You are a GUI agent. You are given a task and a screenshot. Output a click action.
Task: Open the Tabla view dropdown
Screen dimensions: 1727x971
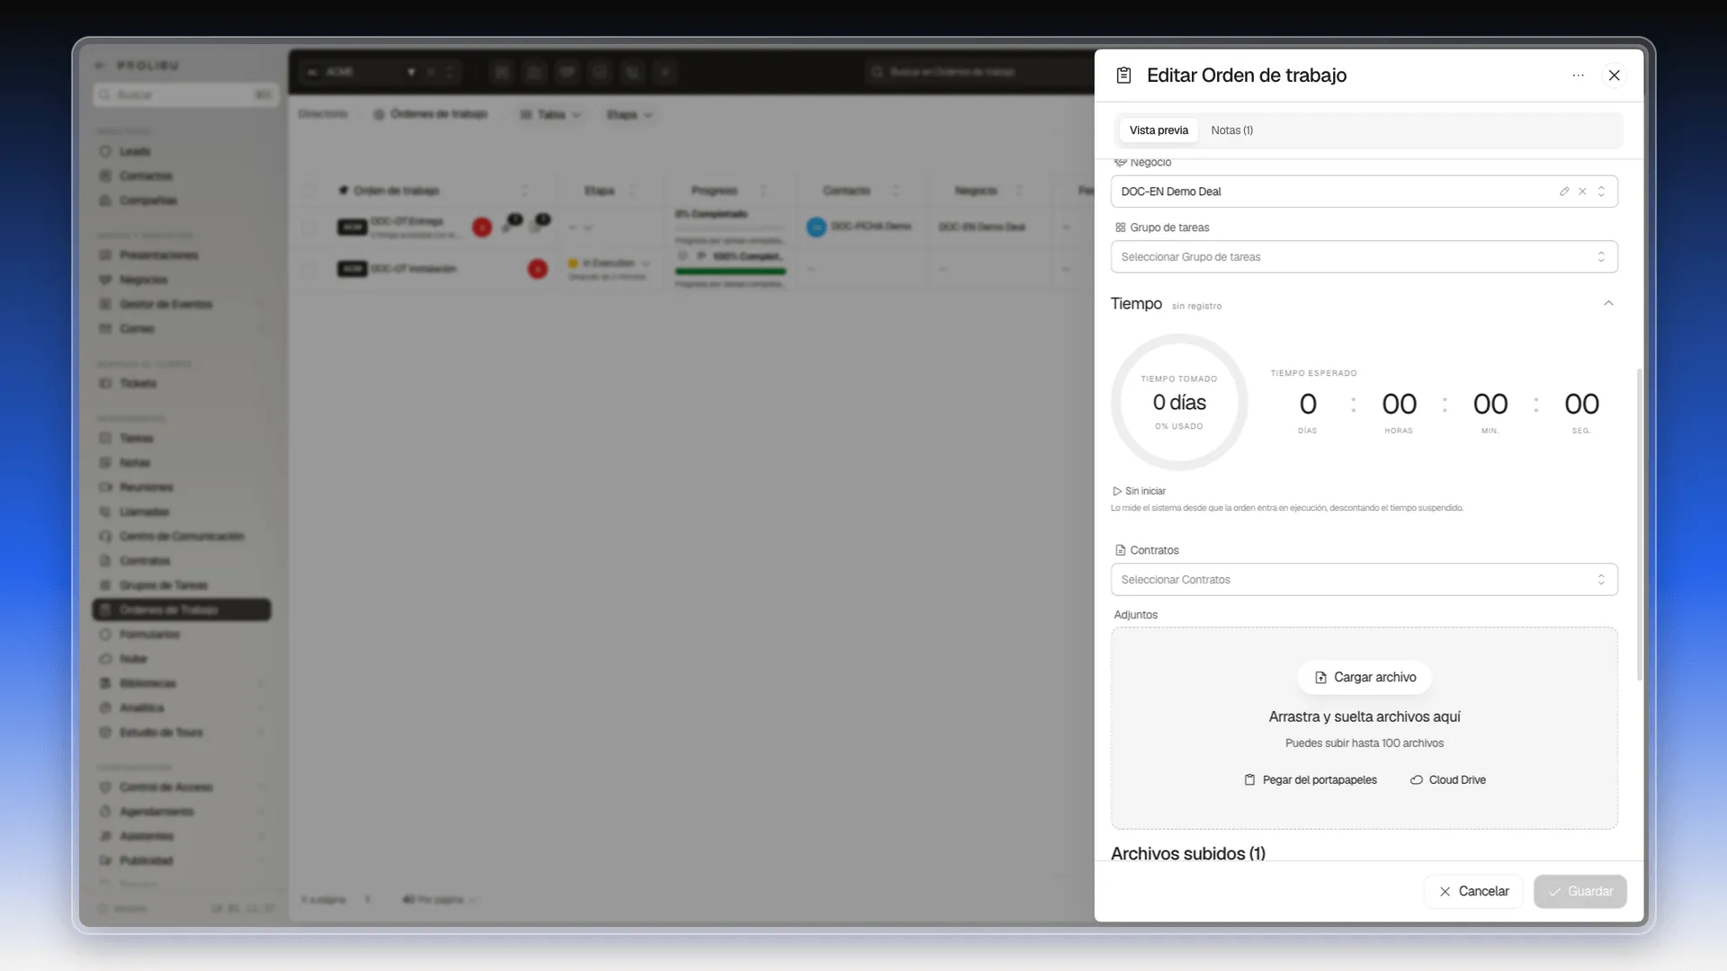tap(550, 115)
